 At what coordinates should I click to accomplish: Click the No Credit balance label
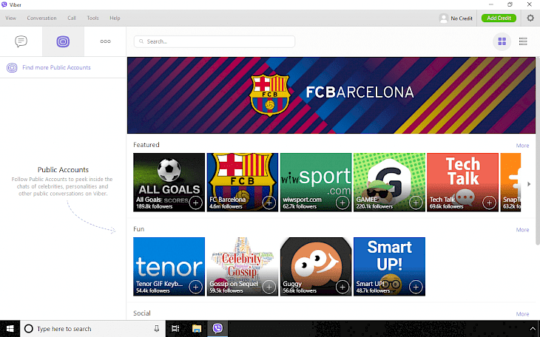(462, 18)
